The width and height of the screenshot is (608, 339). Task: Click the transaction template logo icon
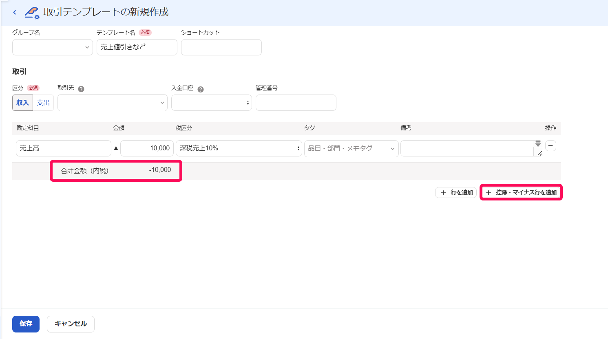pyautogui.click(x=32, y=13)
